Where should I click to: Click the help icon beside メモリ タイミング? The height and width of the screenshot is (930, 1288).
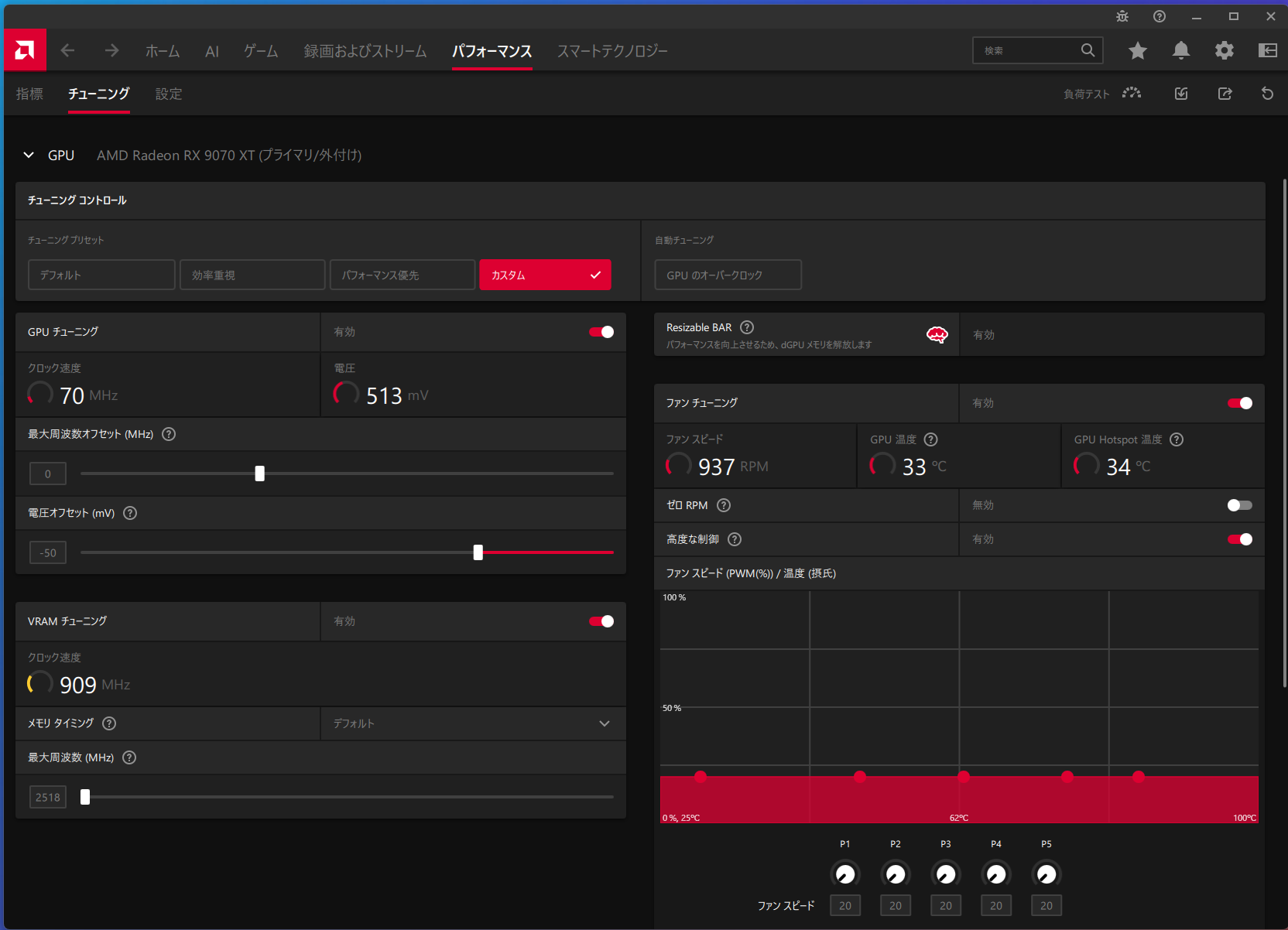click(x=109, y=723)
